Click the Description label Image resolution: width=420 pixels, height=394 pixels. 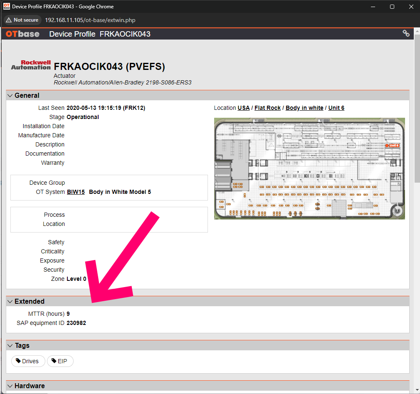(x=50, y=144)
